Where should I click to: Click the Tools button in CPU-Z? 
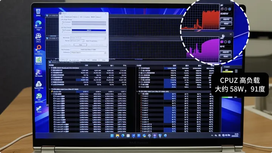click(x=83, y=60)
